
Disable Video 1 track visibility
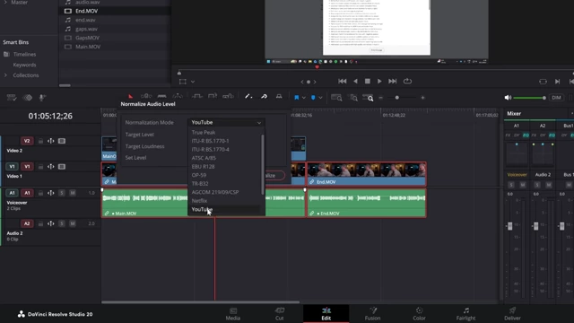click(62, 167)
